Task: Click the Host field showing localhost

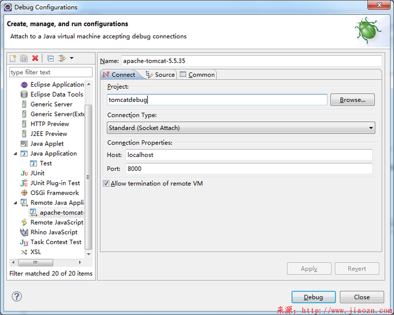Action: (x=249, y=155)
